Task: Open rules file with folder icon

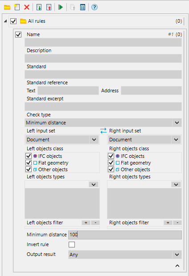Action: (x=7, y=8)
